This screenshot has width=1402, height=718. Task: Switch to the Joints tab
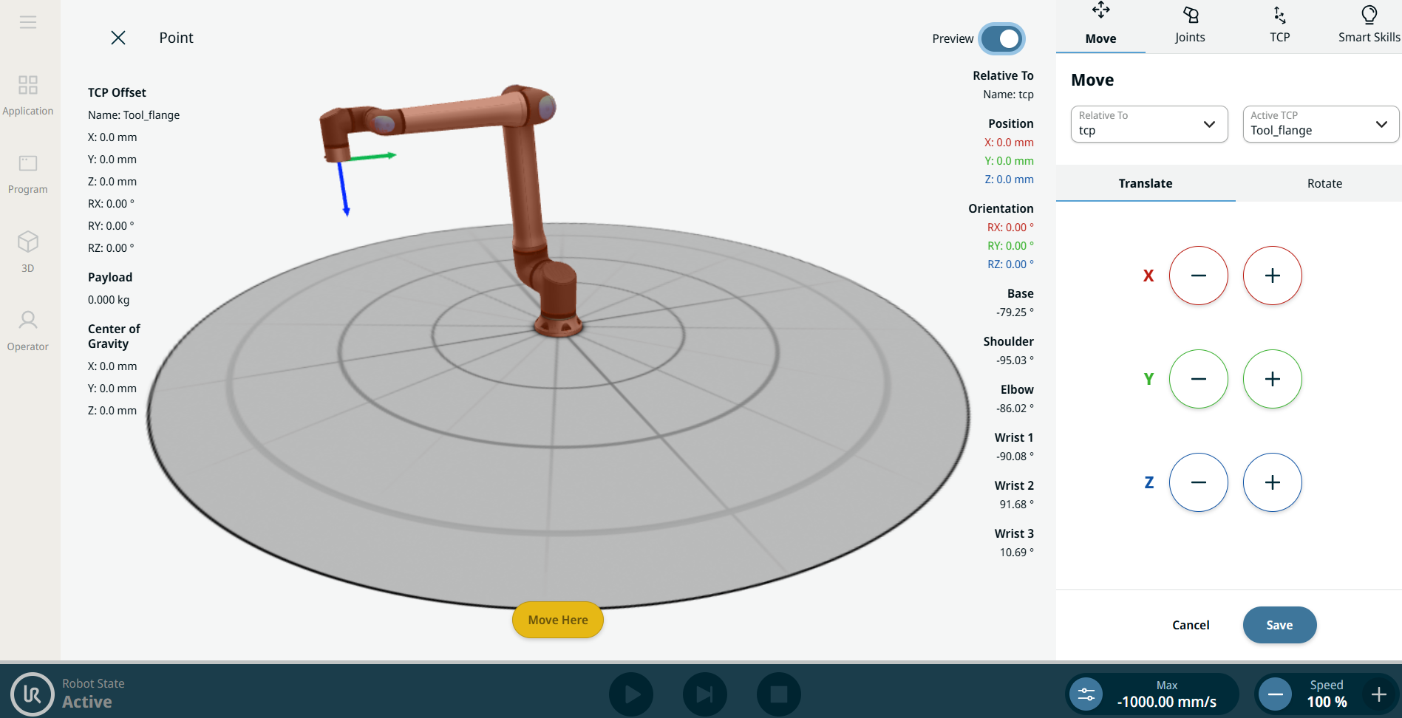coord(1190,27)
